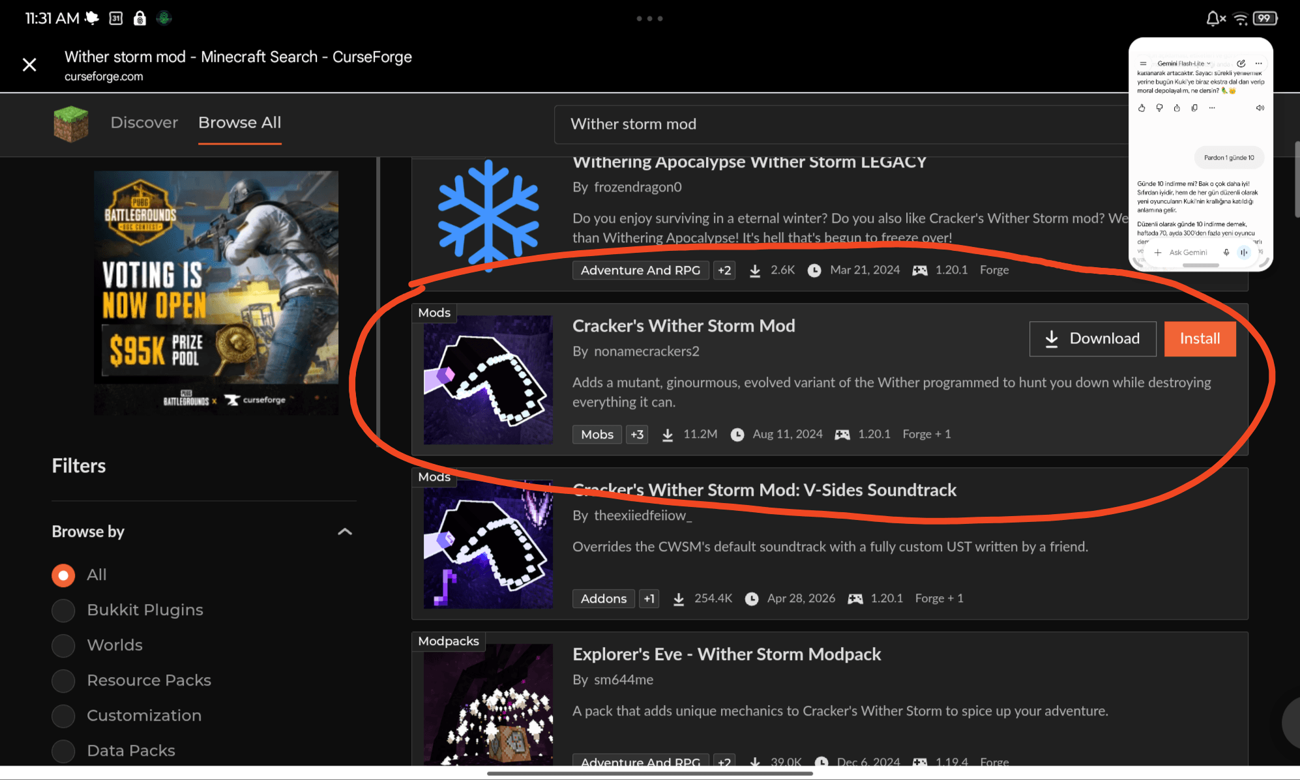The image size is (1300, 780).
Task: Click the plus attach icon in Gemini input
Action: pos(1158,253)
